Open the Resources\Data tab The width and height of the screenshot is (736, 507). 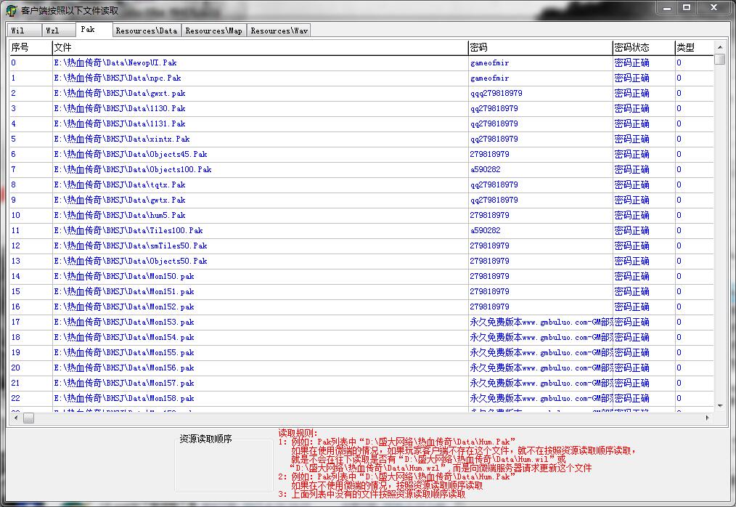click(x=146, y=31)
